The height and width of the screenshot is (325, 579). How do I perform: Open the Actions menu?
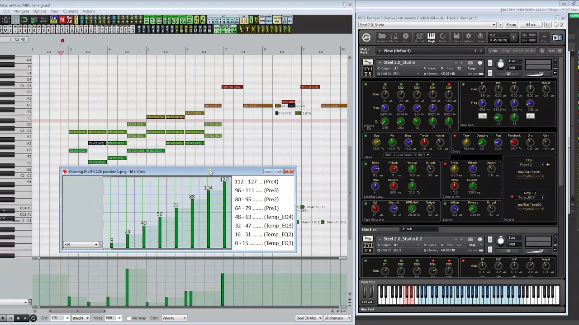point(89,11)
